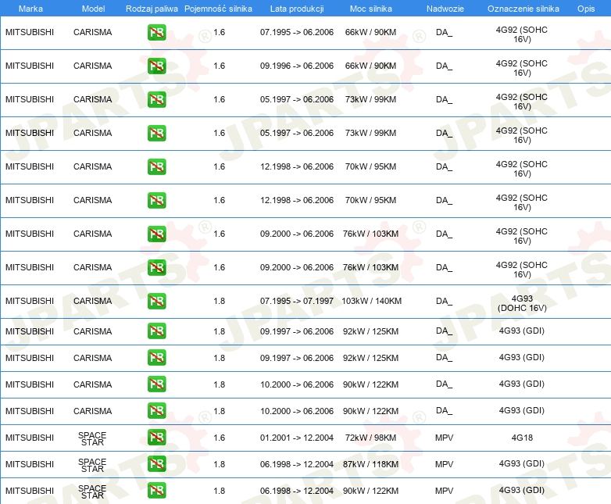Sort by the Model column header
611x504 pixels.
tap(94, 9)
